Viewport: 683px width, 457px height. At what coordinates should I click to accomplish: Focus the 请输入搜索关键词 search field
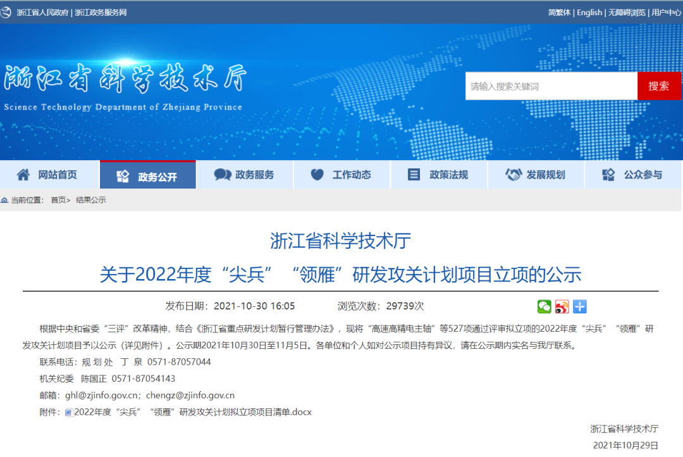[551, 86]
